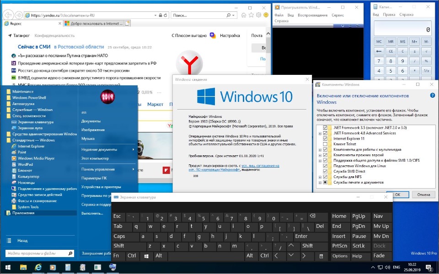Open the Internet Explorer home page icon
Screen dimensions: 439x274
click(x=244, y=15)
